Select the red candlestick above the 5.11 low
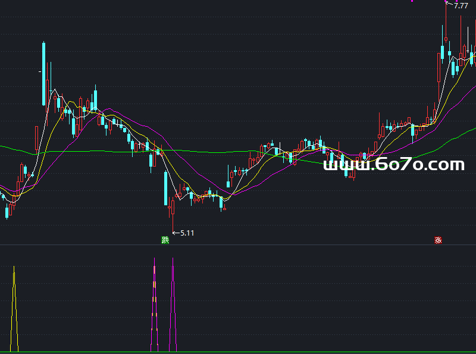 tap(172, 207)
